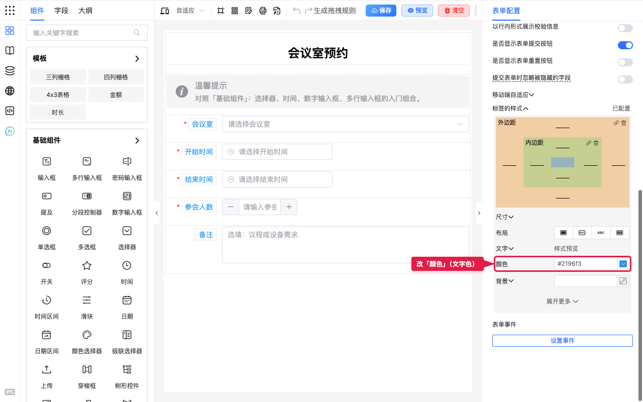This screenshot has height=402, width=643.
Task: Open the 背景 color swatch picker
Action: point(623,281)
